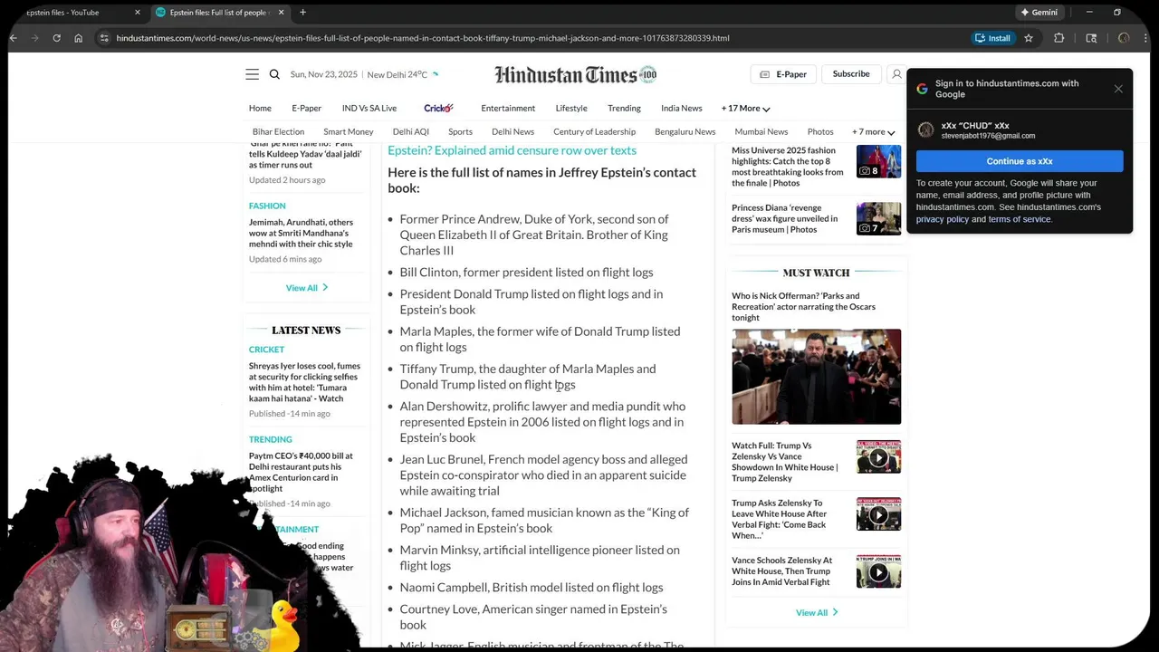1159x652 pixels.
Task: Open E-Paper in navigation menu
Action: tap(306, 108)
